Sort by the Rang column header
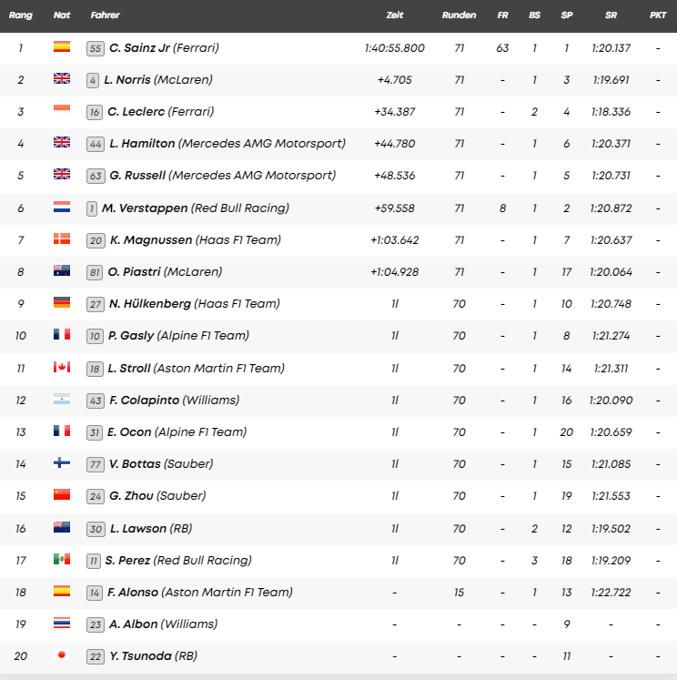 21,15
